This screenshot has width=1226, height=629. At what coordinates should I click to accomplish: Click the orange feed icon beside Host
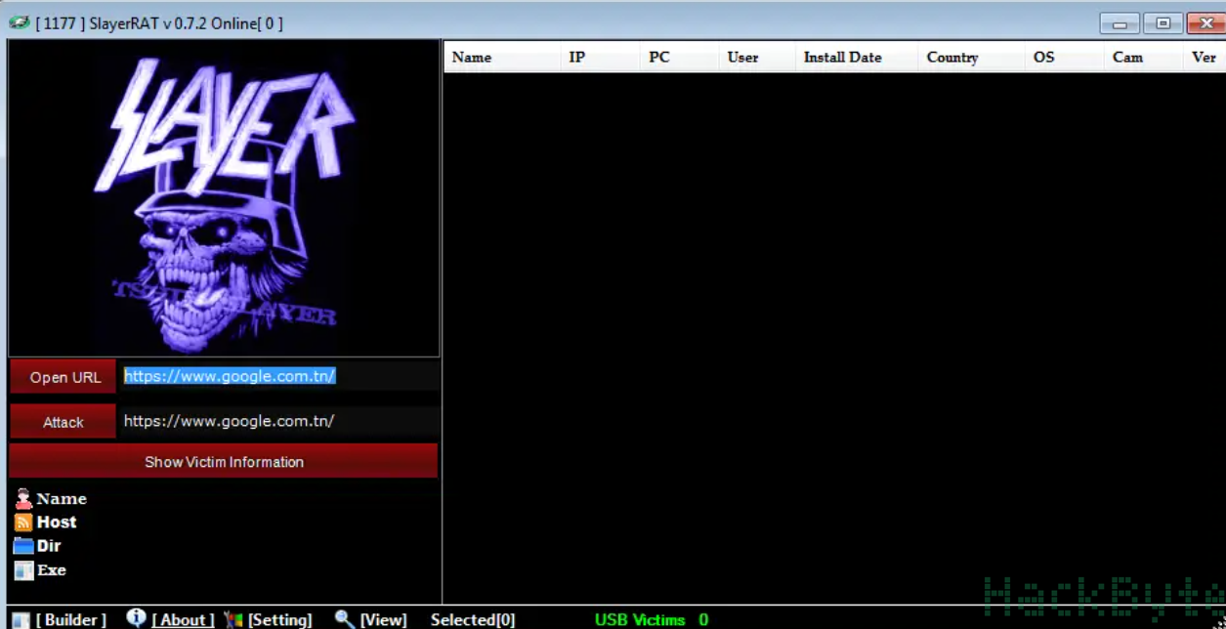pyautogui.click(x=23, y=523)
